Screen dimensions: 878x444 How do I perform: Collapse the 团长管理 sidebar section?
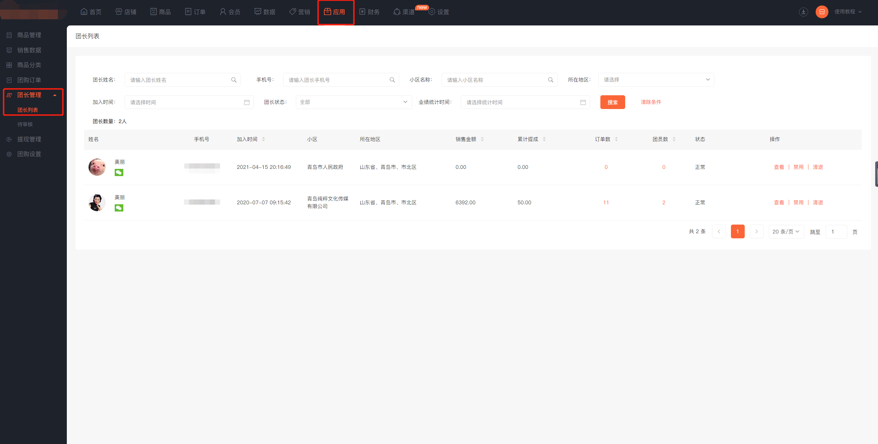[x=54, y=95]
